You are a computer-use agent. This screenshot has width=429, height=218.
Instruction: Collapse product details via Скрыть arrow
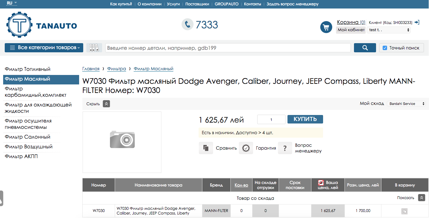pos(106,104)
